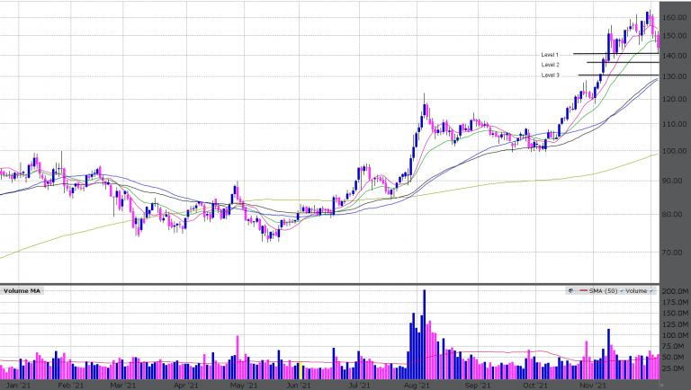
Task: Select the Level 1 annotation label
Action: [550, 54]
